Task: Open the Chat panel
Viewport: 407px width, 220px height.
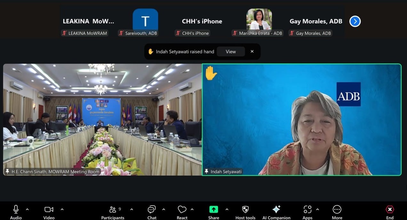Action: tap(152, 209)
